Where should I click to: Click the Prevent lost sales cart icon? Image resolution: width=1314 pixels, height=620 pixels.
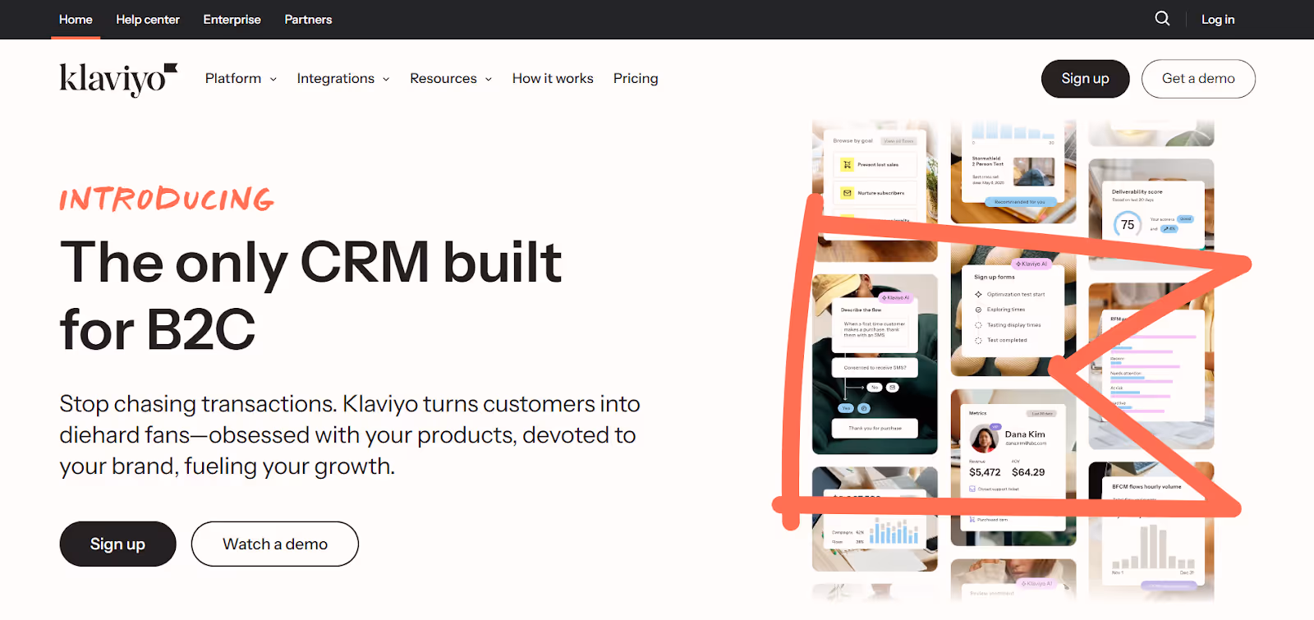pyautogui.click(x=848, y=165)
